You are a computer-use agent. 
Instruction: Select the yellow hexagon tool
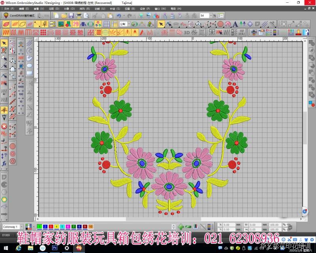pos(4,200)
